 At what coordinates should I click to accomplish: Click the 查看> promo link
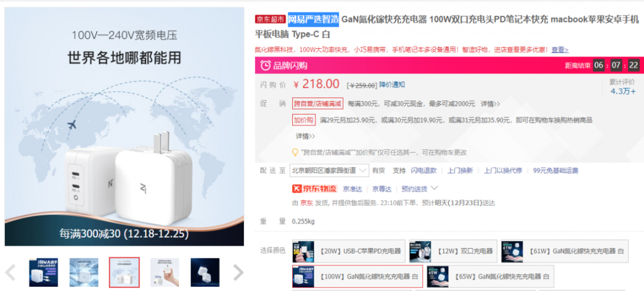560,50
